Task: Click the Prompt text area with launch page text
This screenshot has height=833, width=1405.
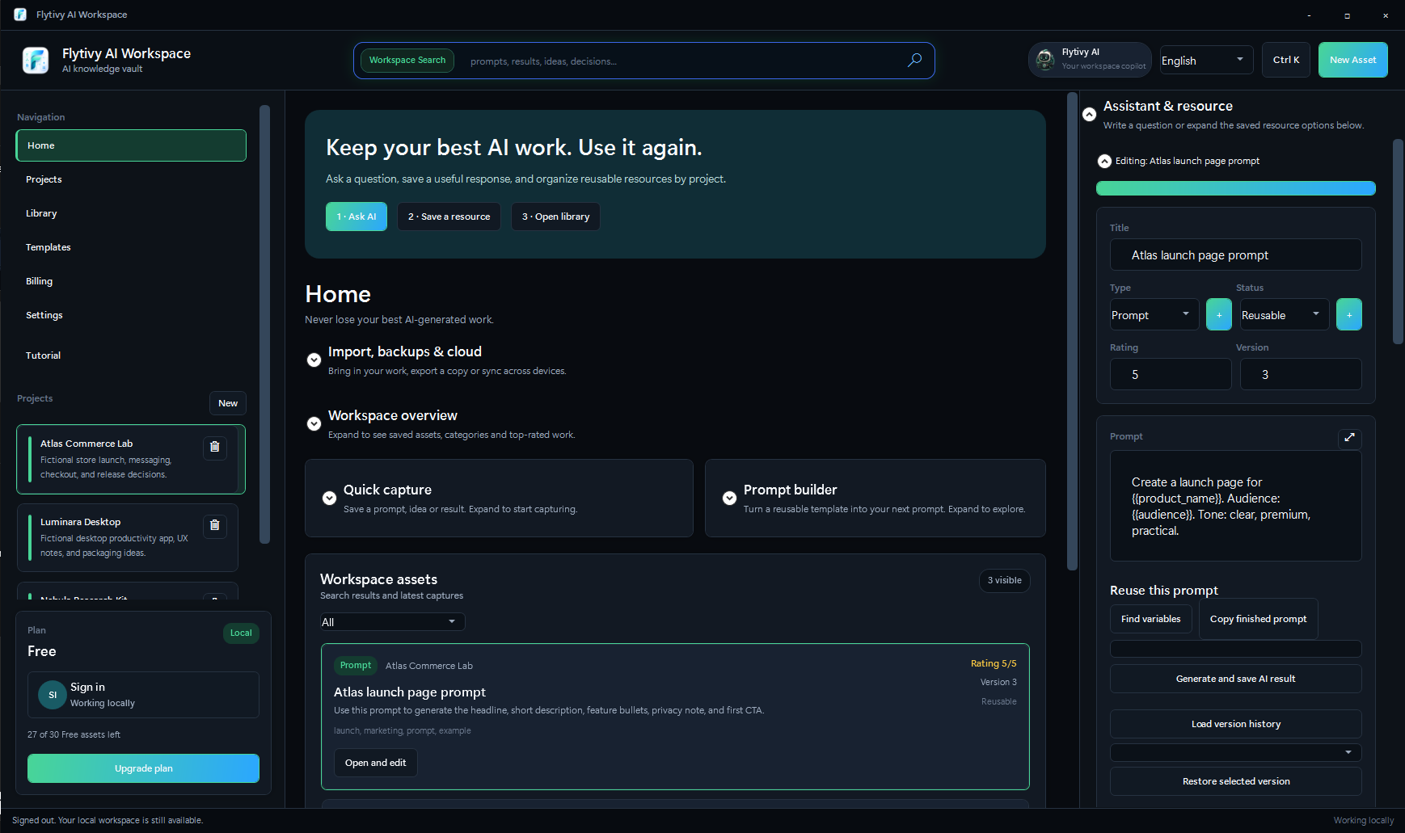Action: click(1235, 506)
